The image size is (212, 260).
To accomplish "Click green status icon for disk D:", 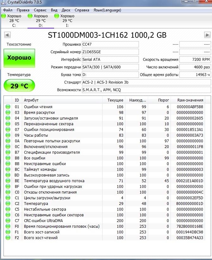I will tap(30, 16).
